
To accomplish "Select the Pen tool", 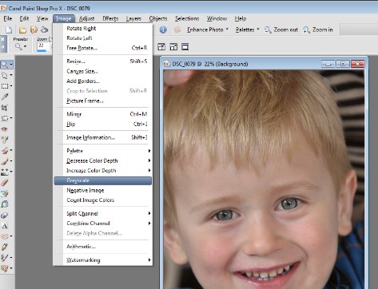I will [x=5, y=247].
